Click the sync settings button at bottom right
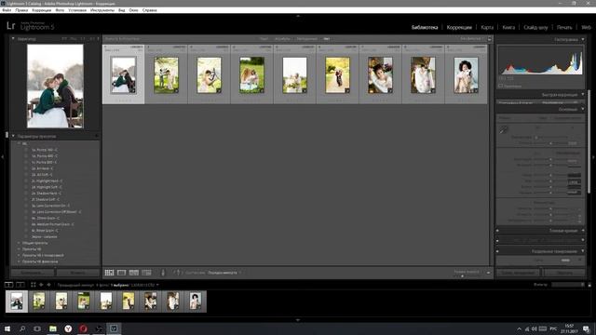The height and width of the screenshot is (335, 596). coord(518,273)
